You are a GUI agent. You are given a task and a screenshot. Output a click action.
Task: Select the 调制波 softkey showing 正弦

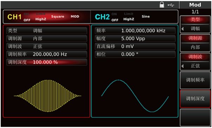point(195,62)
